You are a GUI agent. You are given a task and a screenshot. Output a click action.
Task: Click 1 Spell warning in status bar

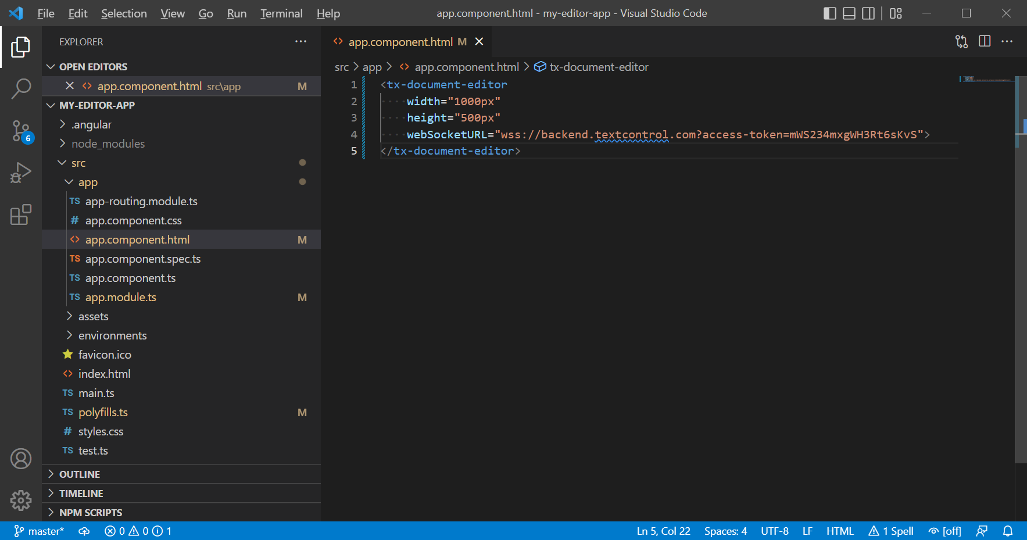point(891,531)
